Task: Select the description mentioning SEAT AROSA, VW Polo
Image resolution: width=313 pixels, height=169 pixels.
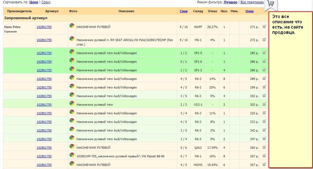Action: pyautogui.click(x=125, y=42)
